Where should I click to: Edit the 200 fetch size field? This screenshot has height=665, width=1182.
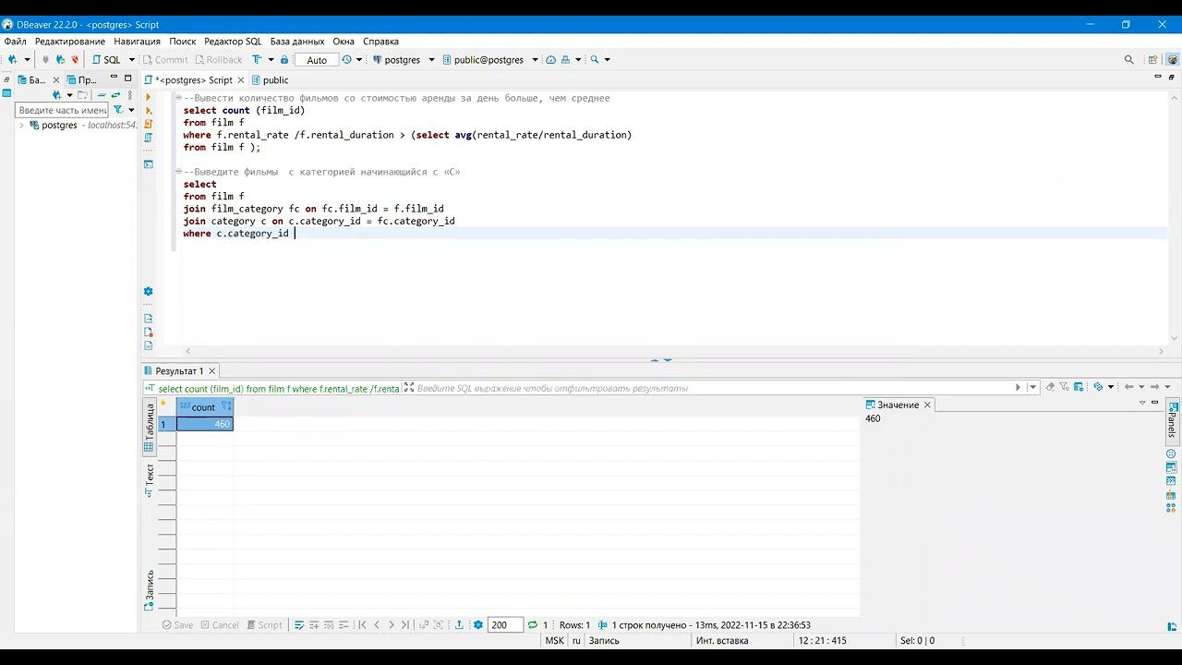pos(505,625)
